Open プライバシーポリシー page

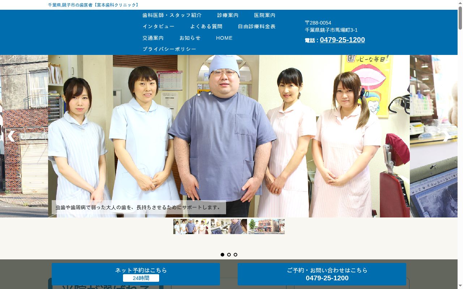pos(169,49)
